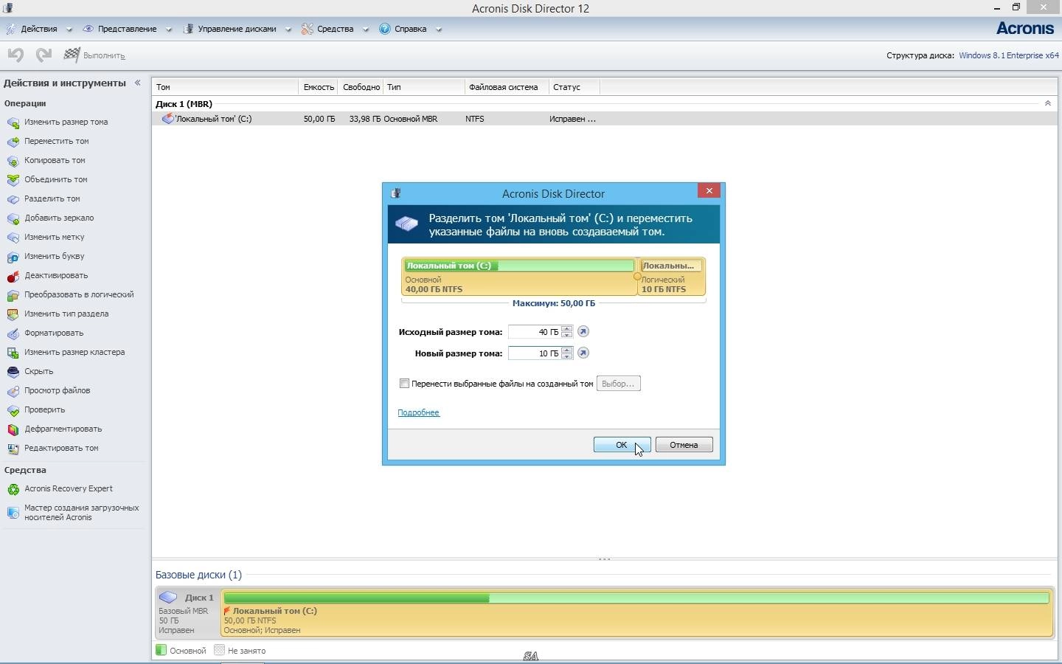Click the split boundary handle between volumes
The image size is (1062, 664).
click(x=637, y=277)
